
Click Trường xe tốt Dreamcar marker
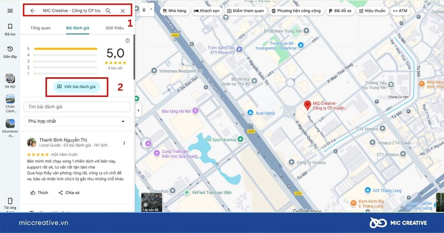coord(301,45)
